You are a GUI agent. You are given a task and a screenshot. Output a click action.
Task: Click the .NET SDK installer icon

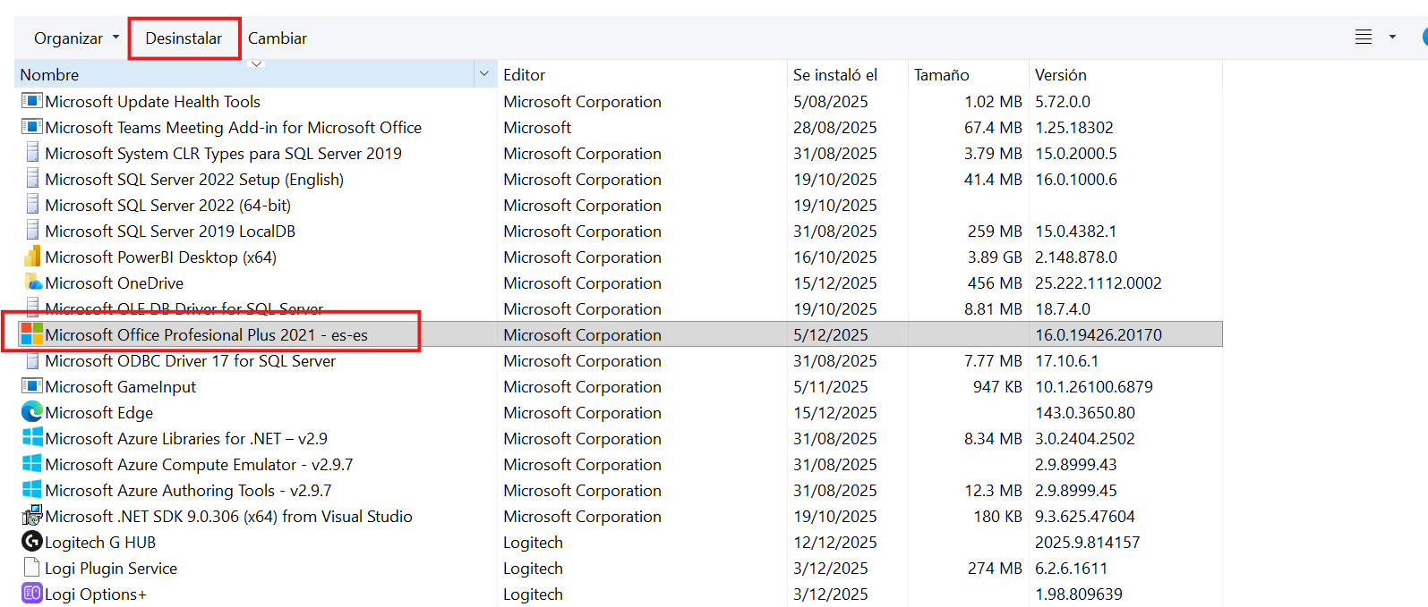pyautogui.click(x=32, y=516)
